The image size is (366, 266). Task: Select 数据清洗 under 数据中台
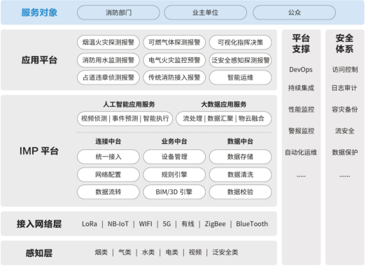[241, 175]
